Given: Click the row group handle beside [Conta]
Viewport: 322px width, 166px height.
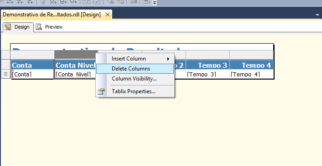Looking at the screenshot, I should pos(5,74).
